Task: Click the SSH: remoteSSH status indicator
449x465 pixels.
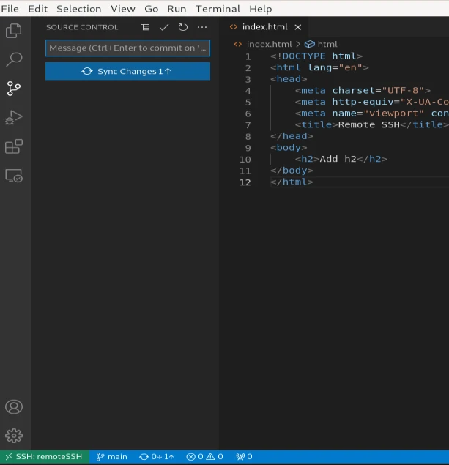Action: tap(45, 457)
